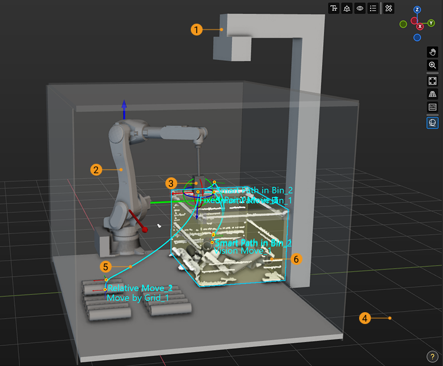
Task: Select the magnifier zoom tool
Action: point(432,65)
